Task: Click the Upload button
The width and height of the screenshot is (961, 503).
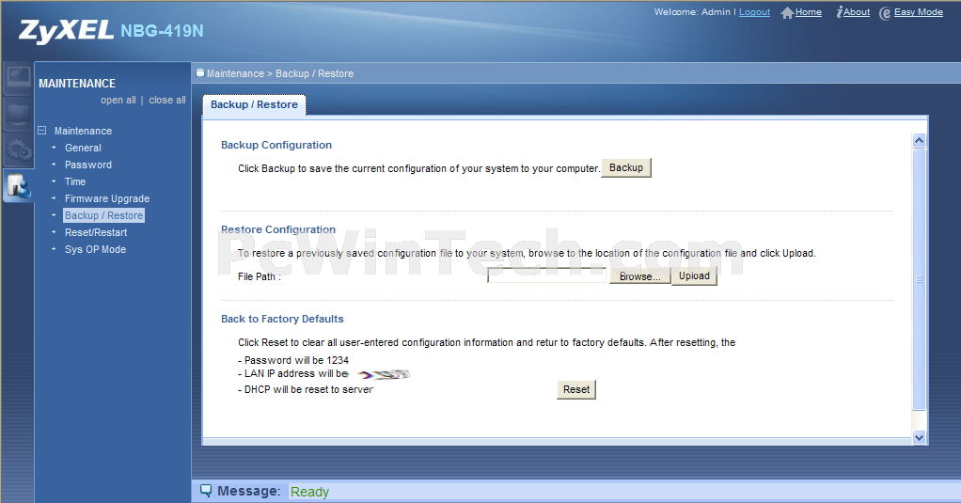Action: click(694, 275)
